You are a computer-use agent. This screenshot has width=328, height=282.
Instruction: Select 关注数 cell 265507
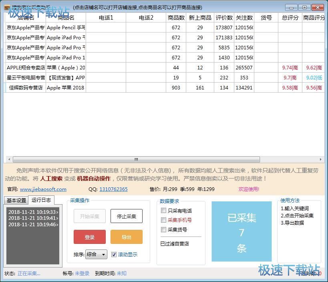click(244, 68)
